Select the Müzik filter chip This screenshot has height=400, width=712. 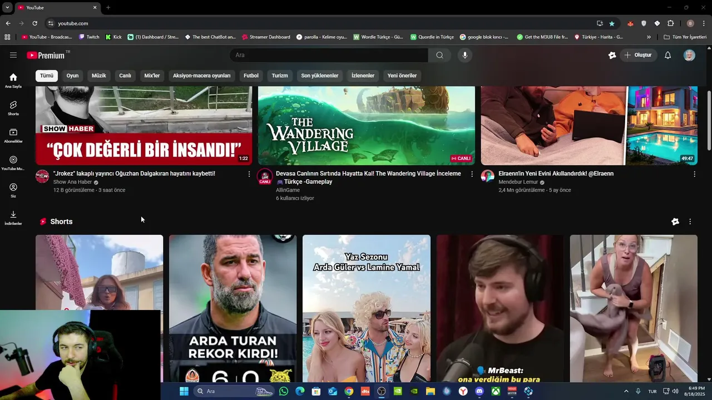coord(98,76)
